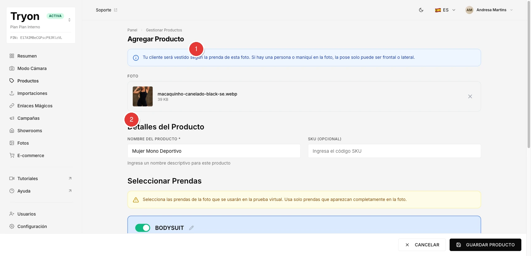Click the E-commerce shopping cart icon
Screen dimensions: 531x256
(x=12, y=156)
